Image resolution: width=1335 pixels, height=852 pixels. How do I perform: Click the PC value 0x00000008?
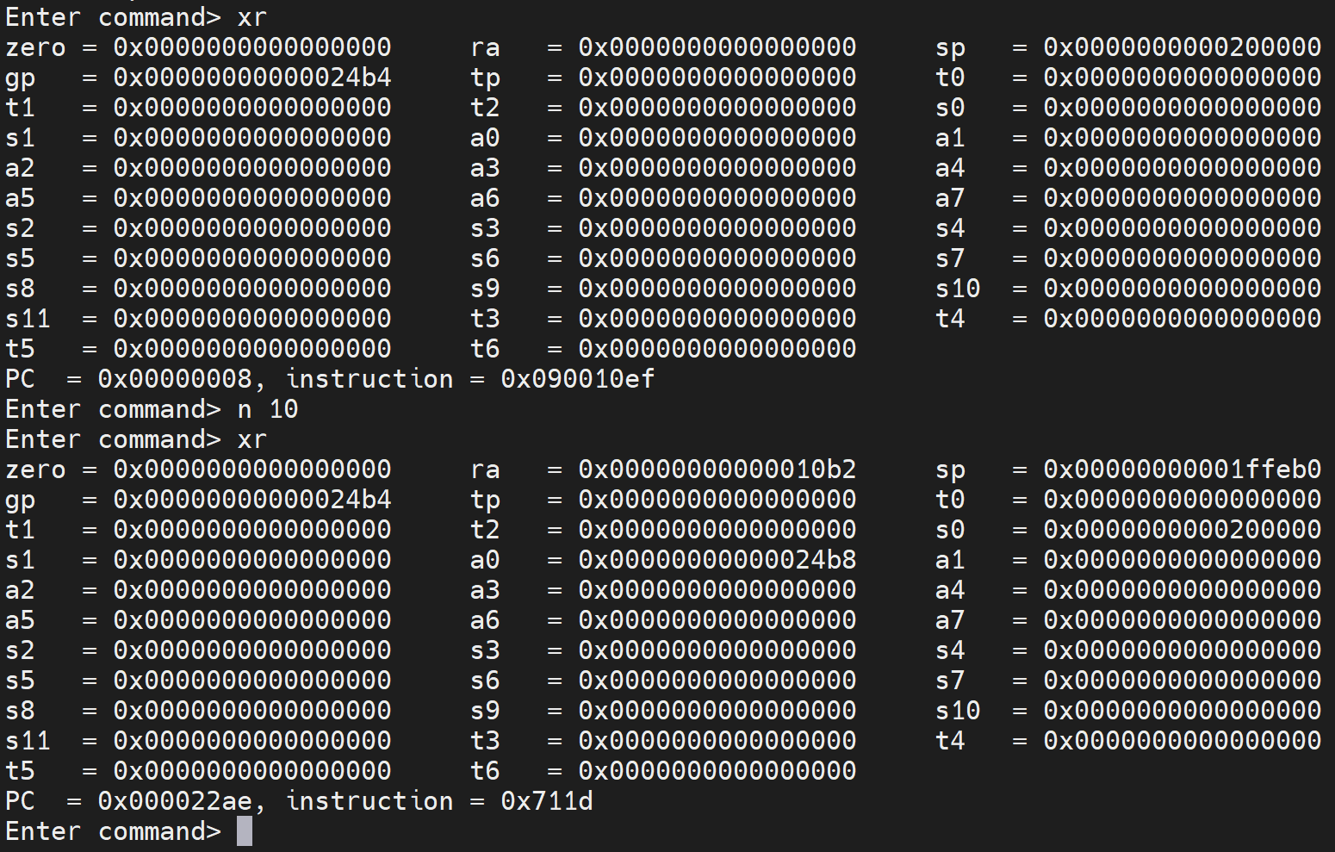(x=175, y=379)
